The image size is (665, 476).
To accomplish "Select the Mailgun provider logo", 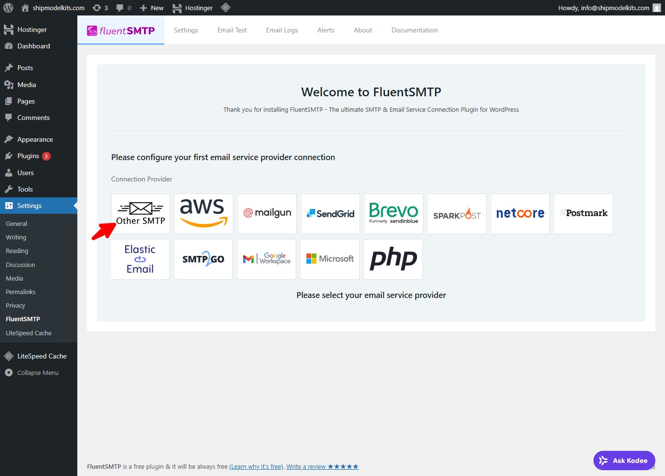I will [x=267, y=213].
